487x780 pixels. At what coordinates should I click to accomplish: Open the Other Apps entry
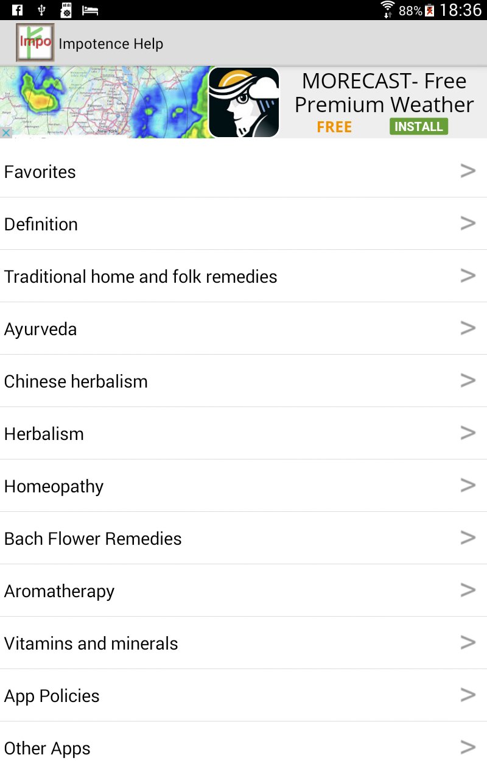click(x=243, y=748)
